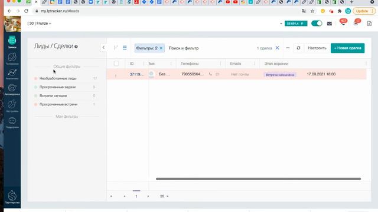
Task: Click the help icon beside Лиды / Сделки
Action: [76, 47]
